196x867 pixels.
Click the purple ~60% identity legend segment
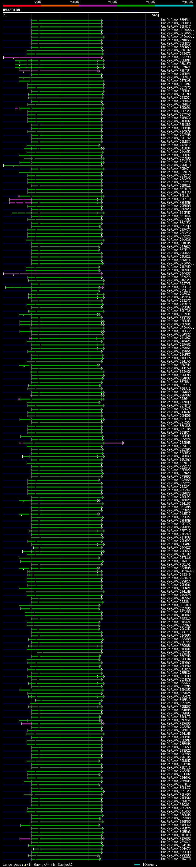pos(98,6)
